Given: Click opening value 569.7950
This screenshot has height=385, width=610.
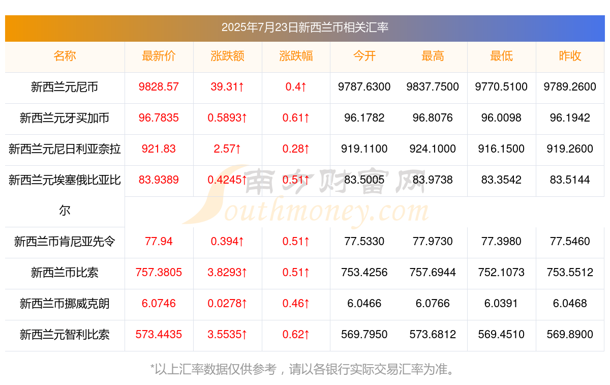Looking at the screenshot, I should [x=364, y=335].
